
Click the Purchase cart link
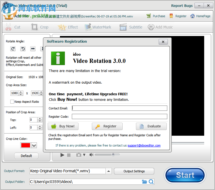coord(156,16)
